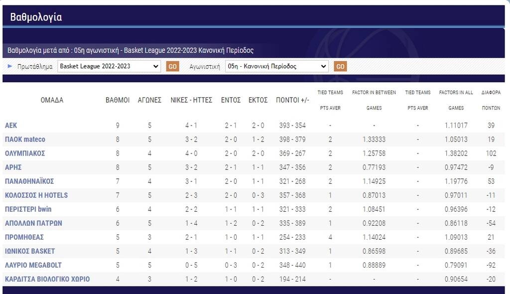Click the ΒΑΘΜΟΙ column header
510x294 pixels.
coord(118,100)
